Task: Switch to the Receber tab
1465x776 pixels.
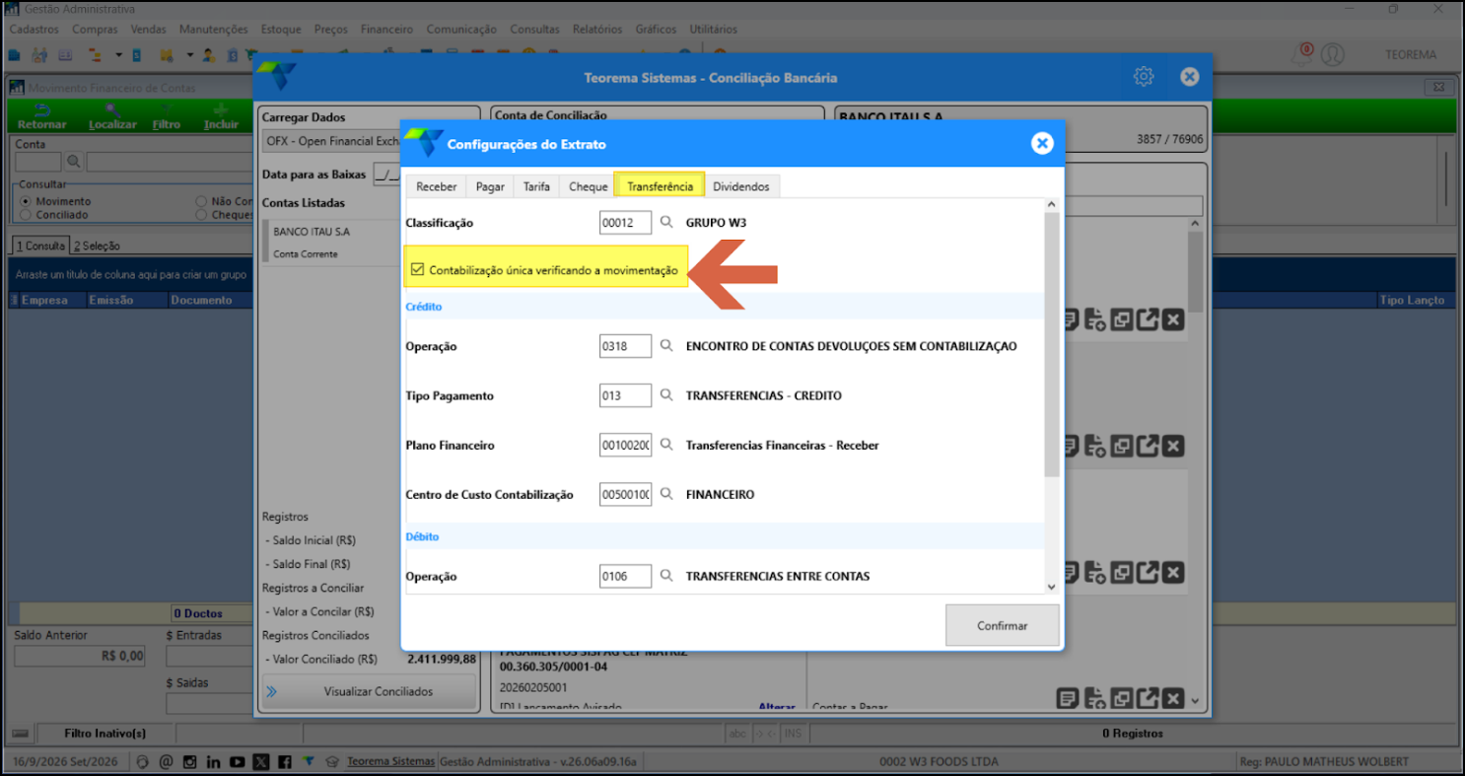Action: (x=437, y=186)
